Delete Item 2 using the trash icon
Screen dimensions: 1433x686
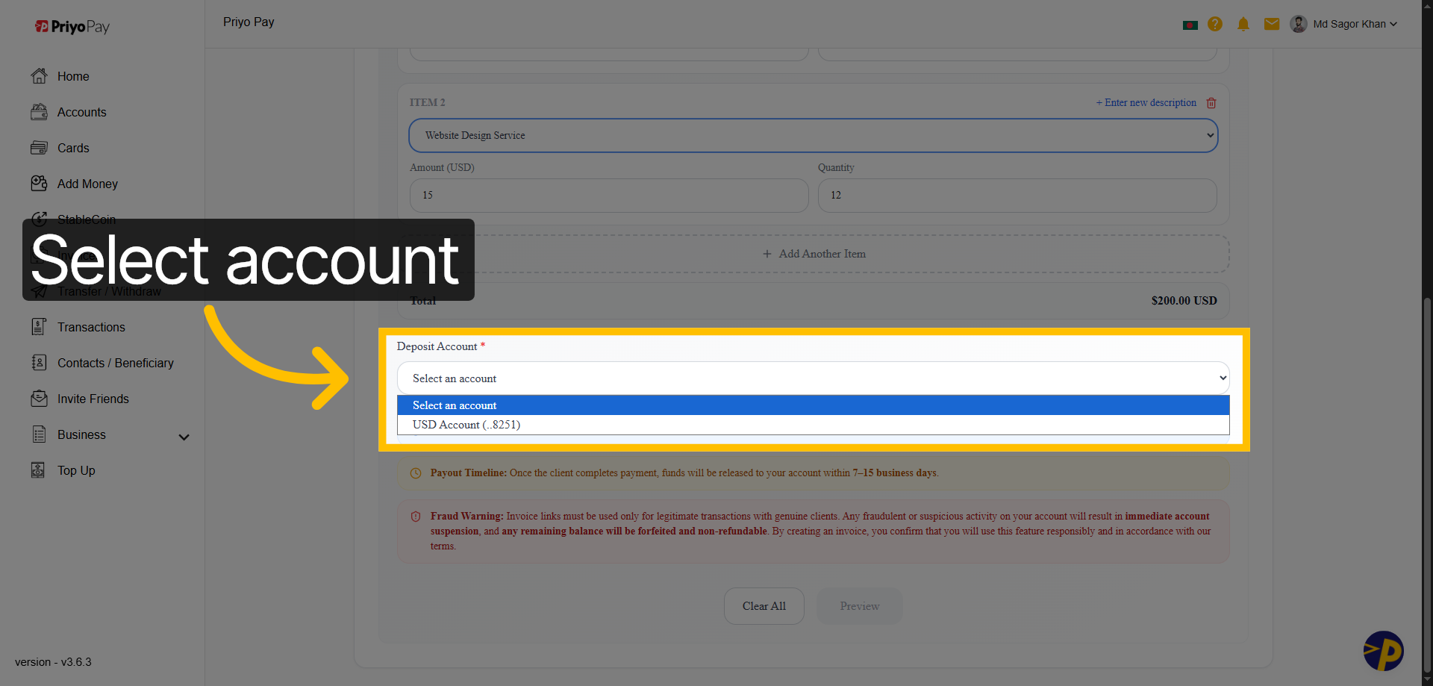[x=1211, y=103]
